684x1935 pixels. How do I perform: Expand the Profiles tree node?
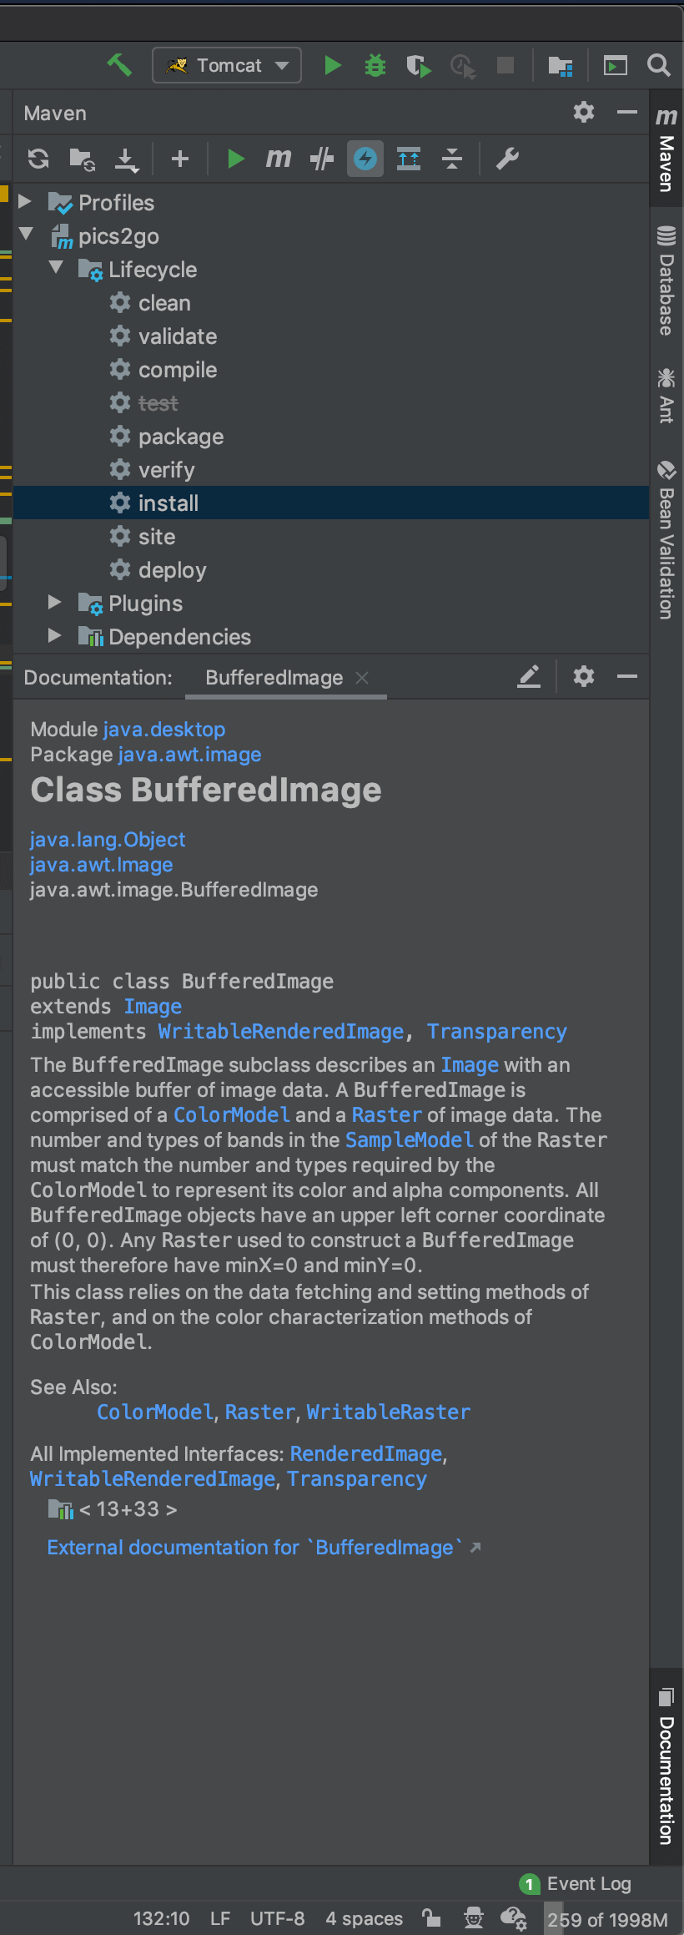25,202
